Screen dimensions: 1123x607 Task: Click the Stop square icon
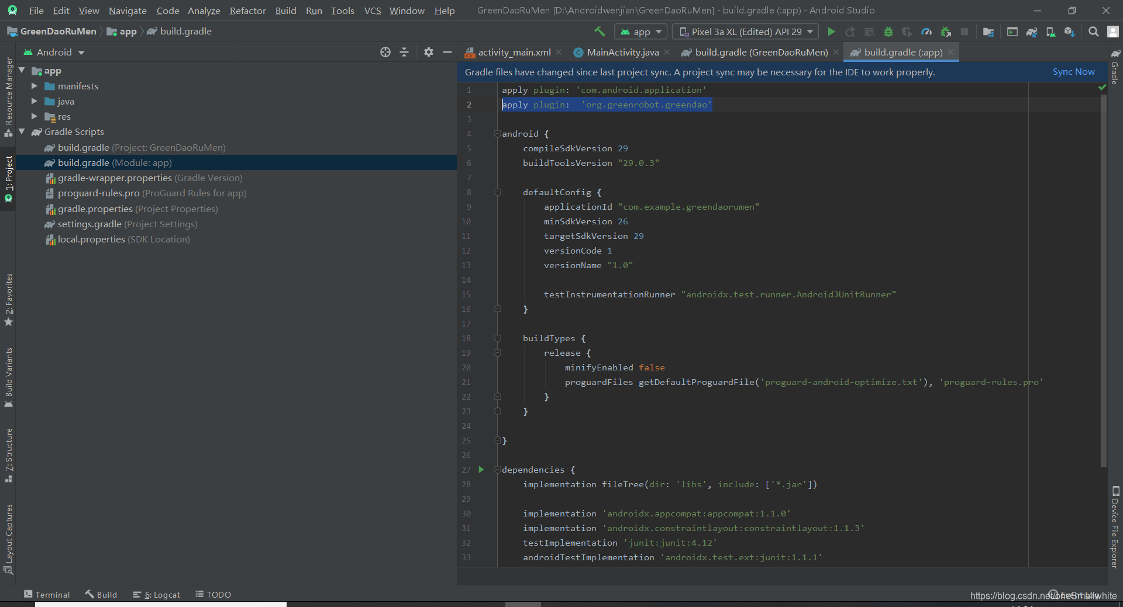(x=964, y=32)
